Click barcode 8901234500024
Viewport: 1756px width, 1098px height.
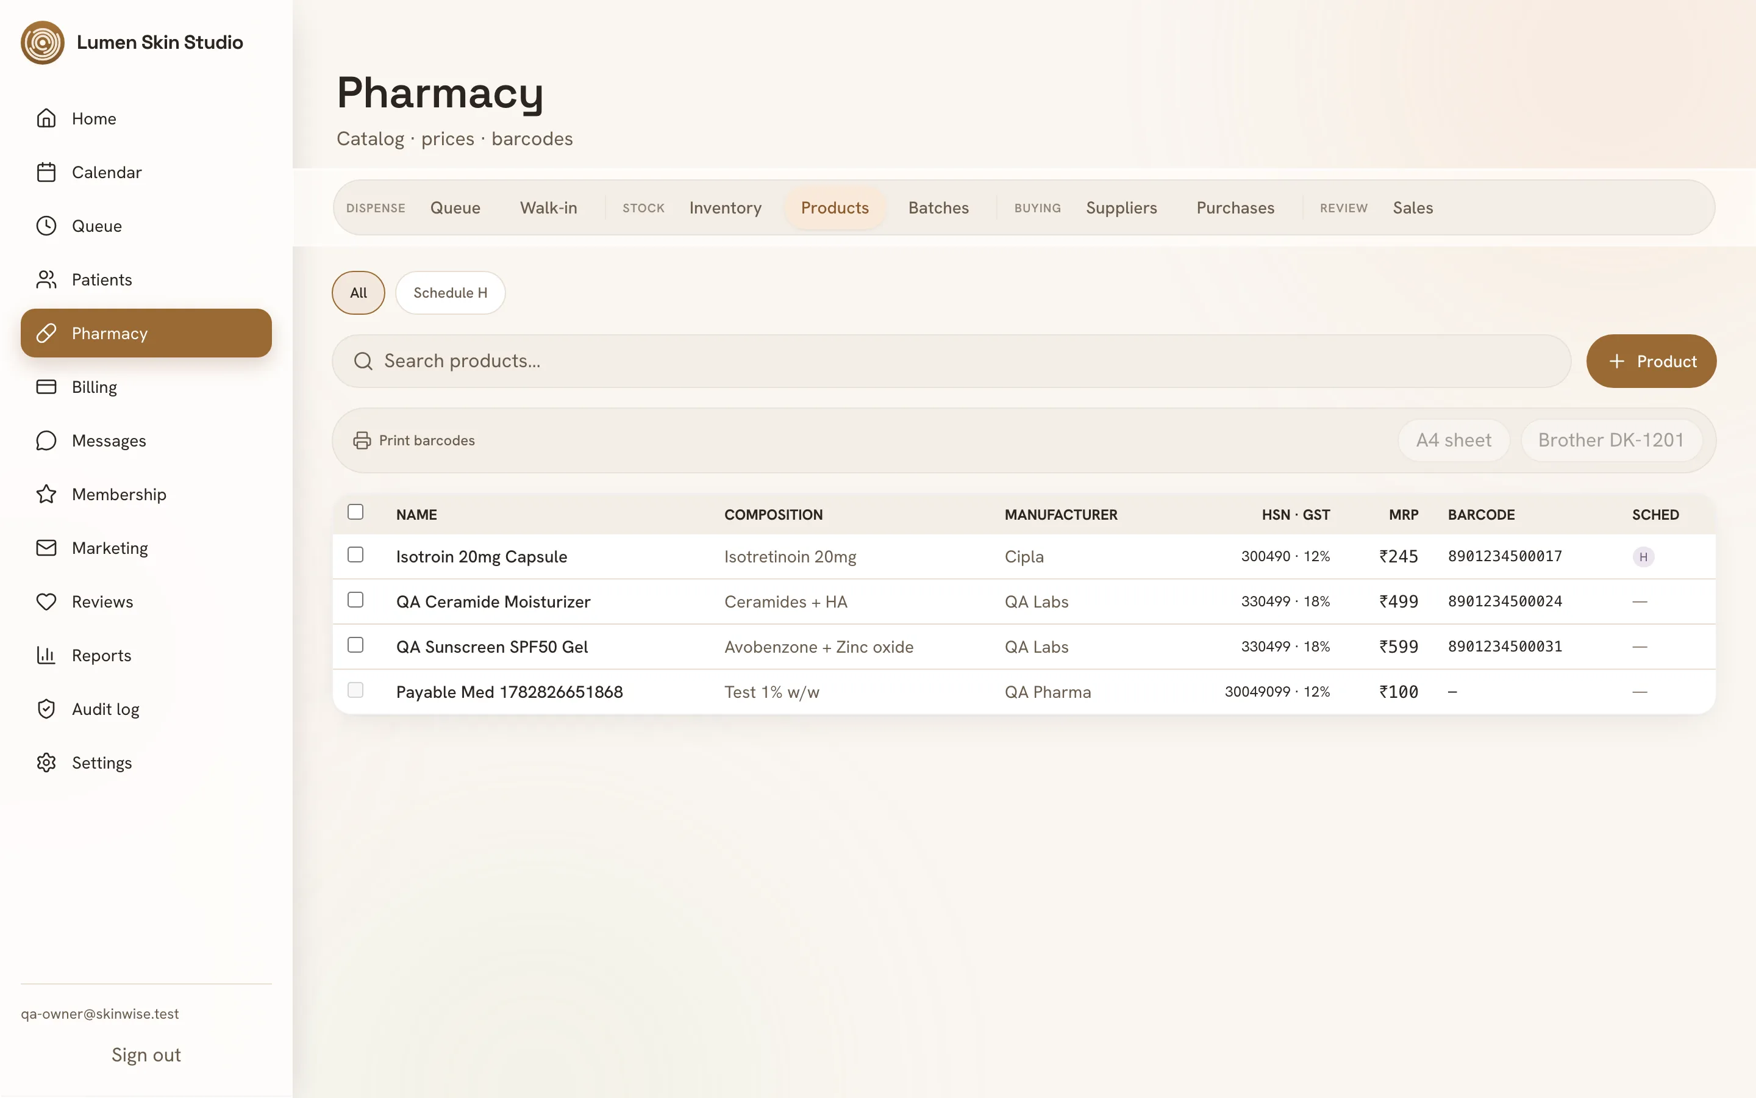pos(1505,601)
